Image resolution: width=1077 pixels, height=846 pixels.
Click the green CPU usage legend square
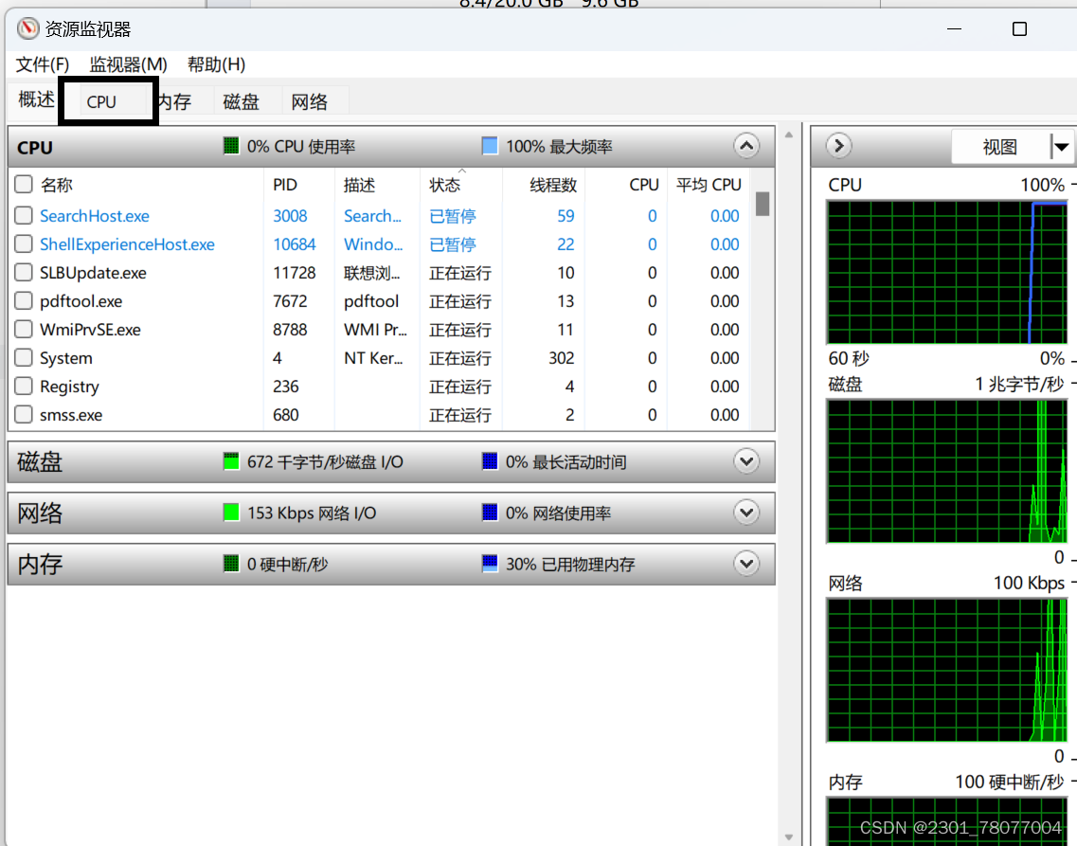click(231, 146)
